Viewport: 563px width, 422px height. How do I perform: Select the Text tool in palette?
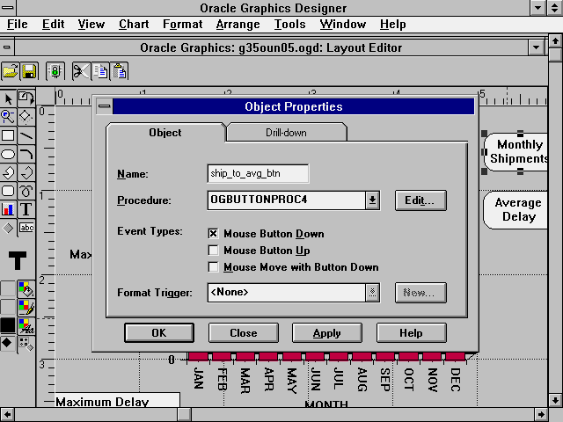(x=26, y=209)
